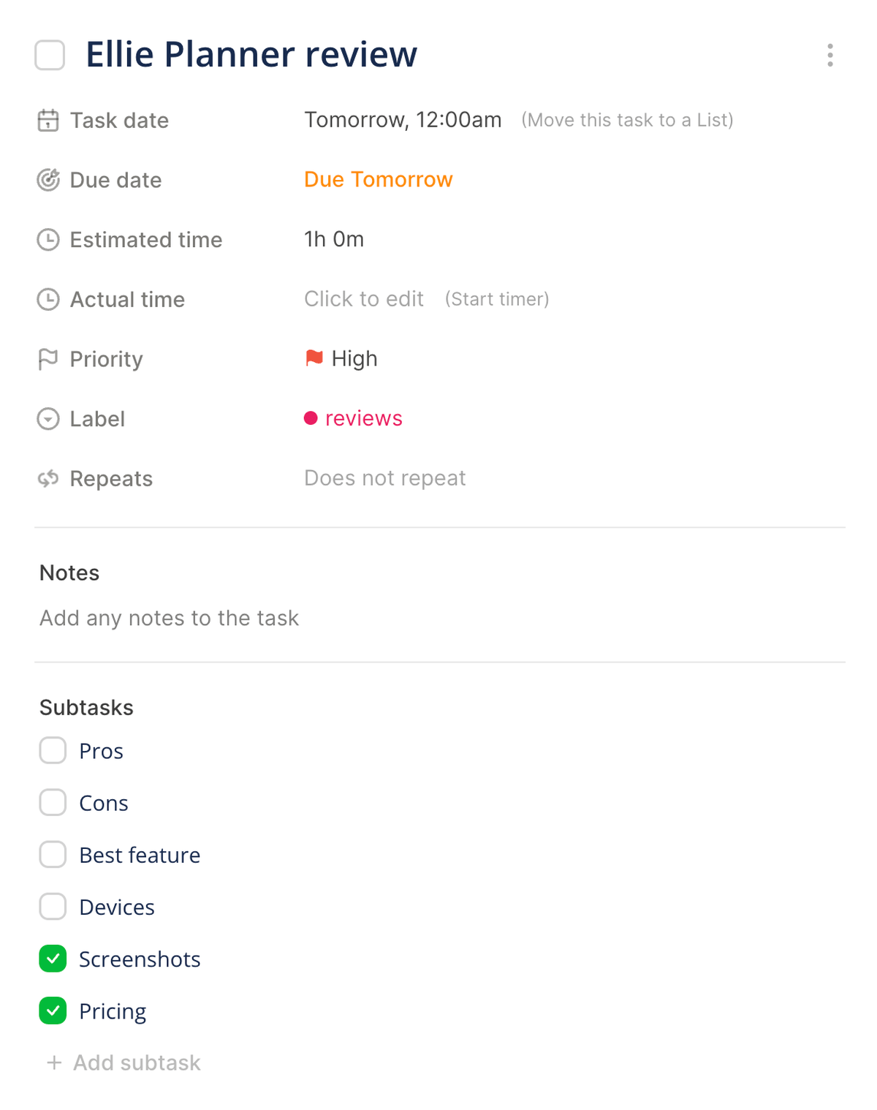Check the Pros subtask
877x1110 pixels.
[53, 750]
